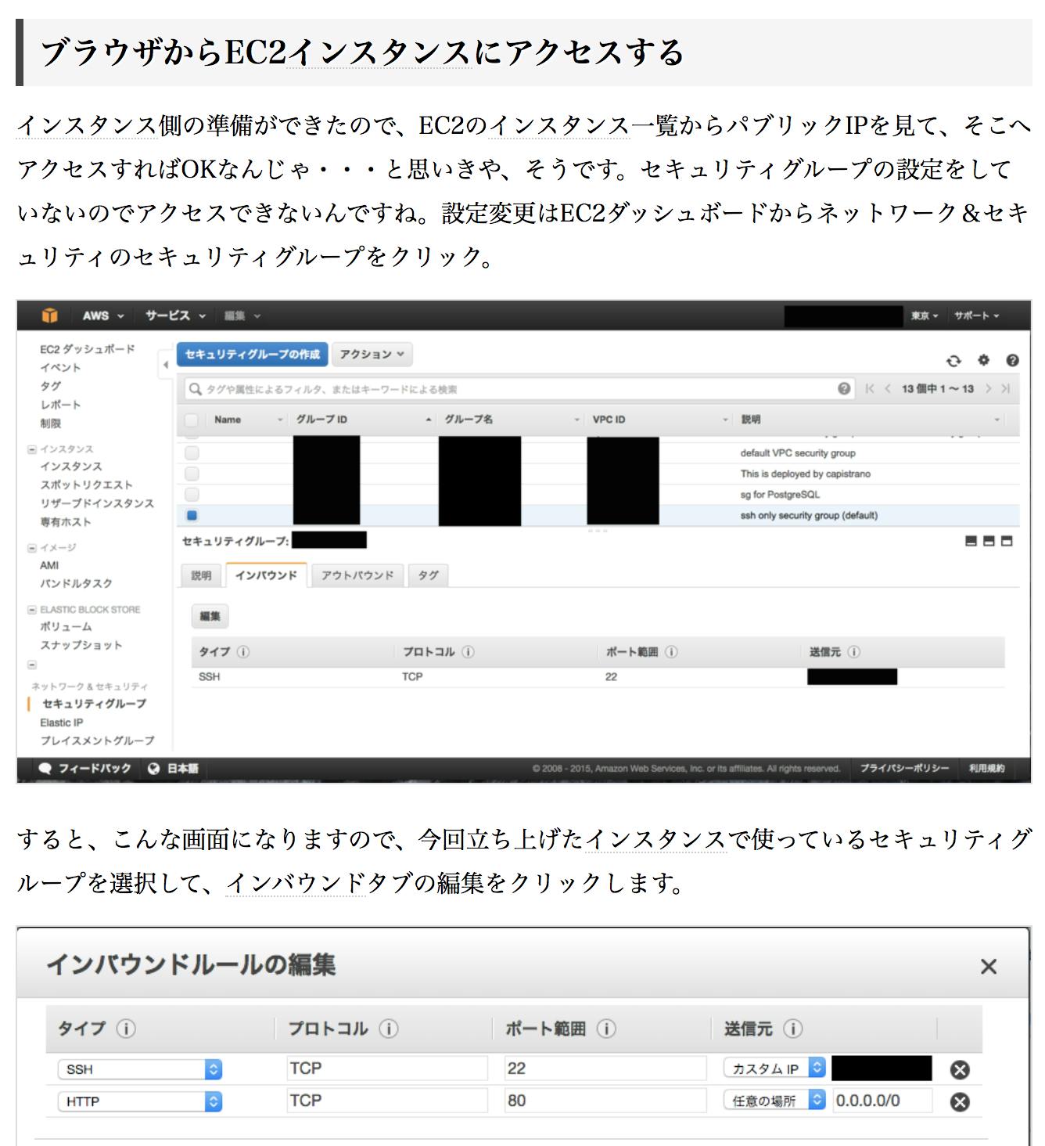Click the プライバシーポリシー footer link
1045x1146 pixels.
(904, 768)
